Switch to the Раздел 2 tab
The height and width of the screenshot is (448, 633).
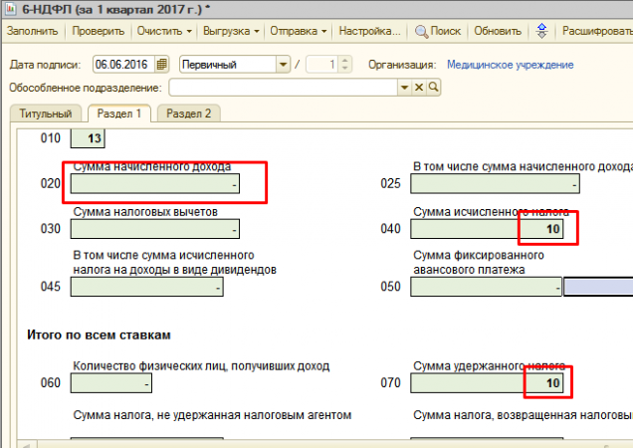point(188,112)
